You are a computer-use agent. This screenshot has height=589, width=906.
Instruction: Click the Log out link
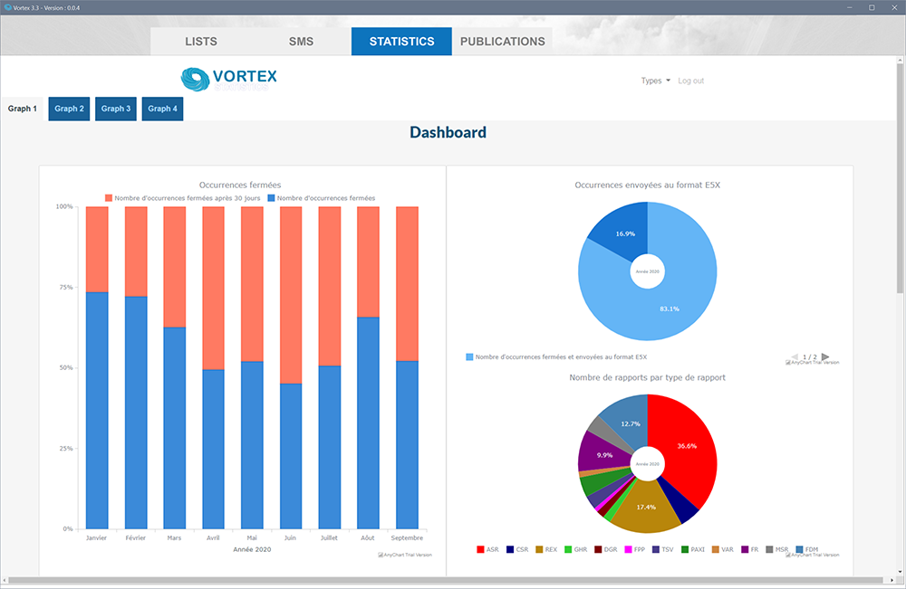(690, 81)
